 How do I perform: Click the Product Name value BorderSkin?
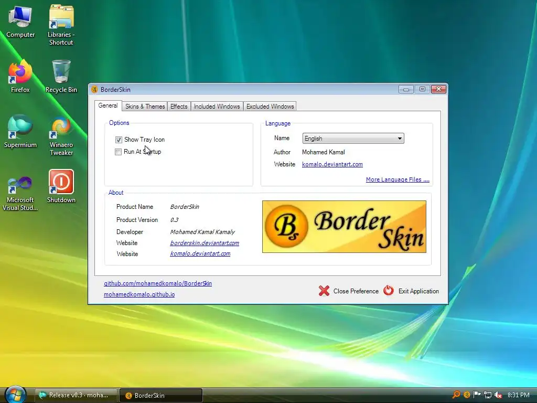coord(185,207)
